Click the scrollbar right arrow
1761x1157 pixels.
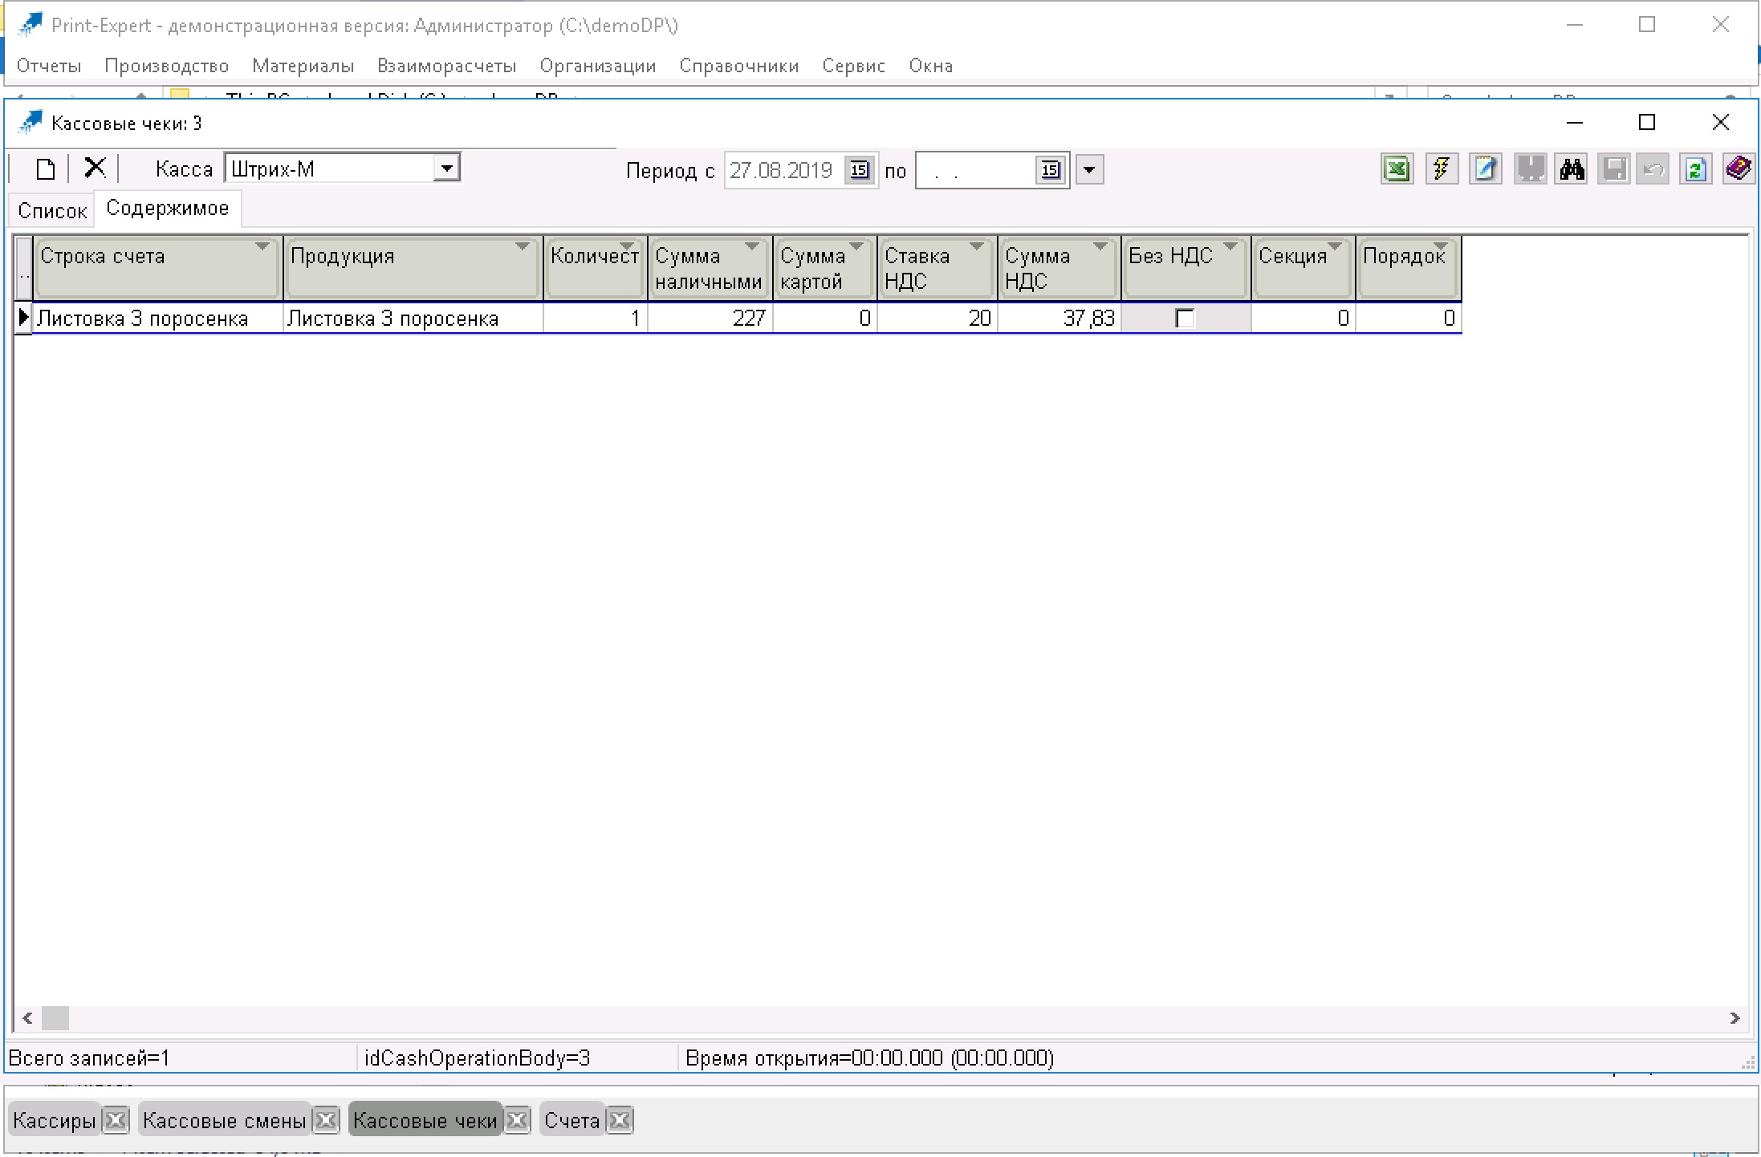[x=1735, y=1017]
